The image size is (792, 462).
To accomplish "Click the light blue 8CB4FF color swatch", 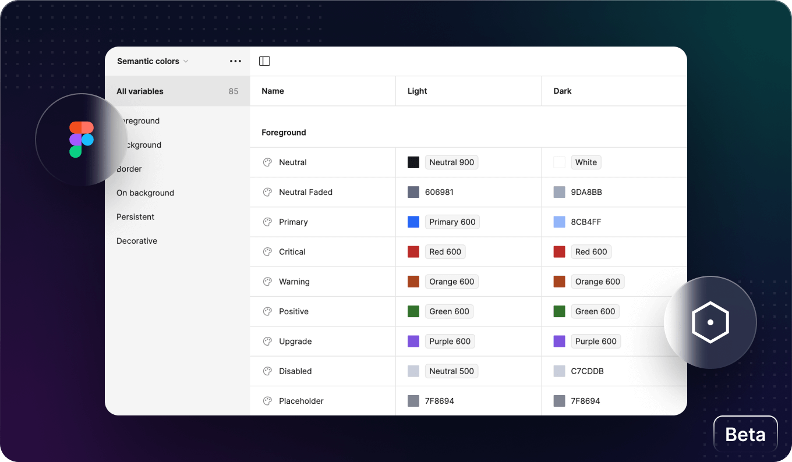I will click(x=559, y=222).
